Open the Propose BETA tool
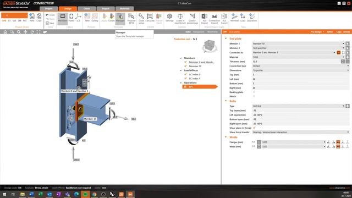The image size is (352, 198). tap(131, 18)
